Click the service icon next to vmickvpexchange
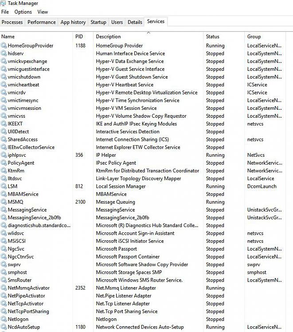 pyautogui.click(x=4, y=61)
